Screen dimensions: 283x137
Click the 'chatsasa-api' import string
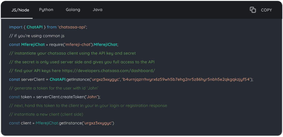pyautogui.click(x=72, y=27)
